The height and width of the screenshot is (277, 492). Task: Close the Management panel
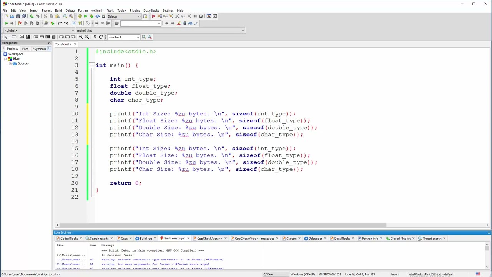pyautogui.click(x=49, y=43)
